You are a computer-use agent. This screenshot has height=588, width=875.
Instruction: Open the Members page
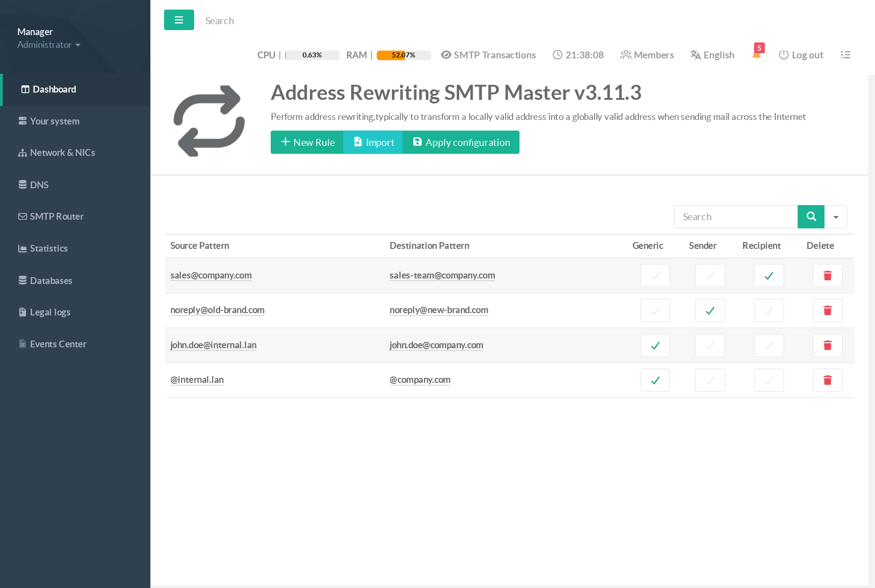point(647,55)
